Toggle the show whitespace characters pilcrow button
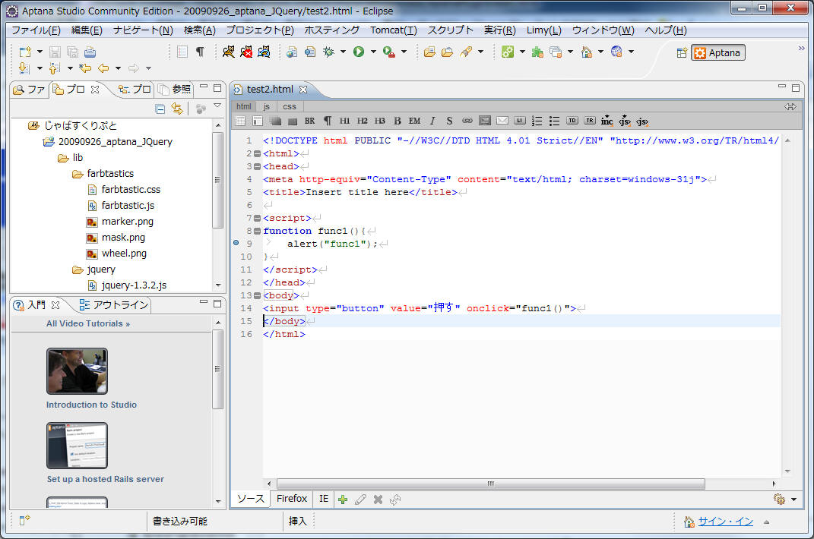This screenshot has width=814, height=539. [200, 52]
